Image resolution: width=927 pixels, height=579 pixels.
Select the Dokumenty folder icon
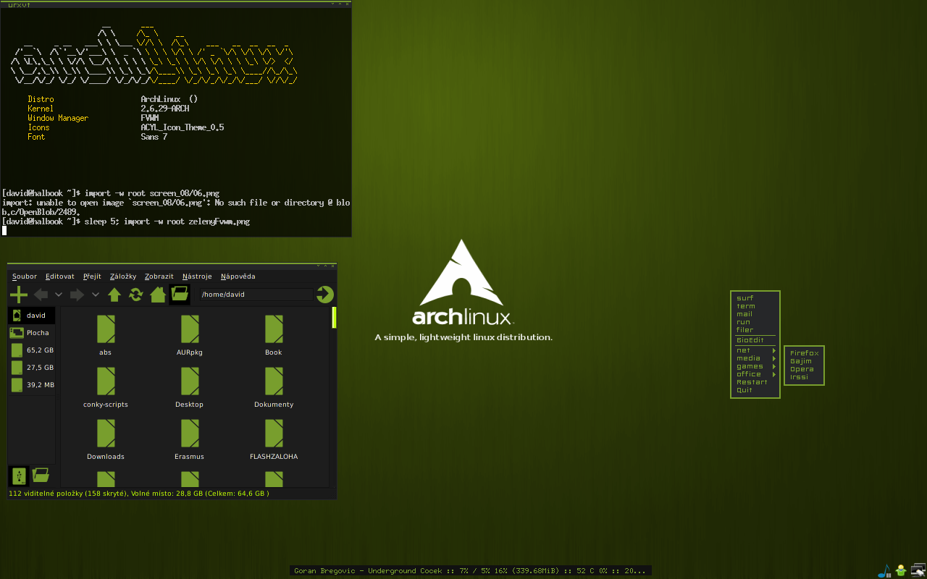pyautogui.click(x=274, y=381)
